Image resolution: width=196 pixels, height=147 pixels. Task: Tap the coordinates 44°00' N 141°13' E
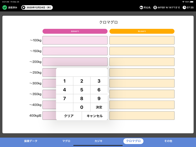click(169, 8)
